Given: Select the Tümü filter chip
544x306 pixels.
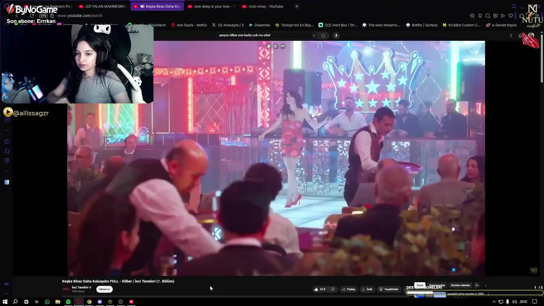Looking at the screenshot, I should click(x=419, y=285).
